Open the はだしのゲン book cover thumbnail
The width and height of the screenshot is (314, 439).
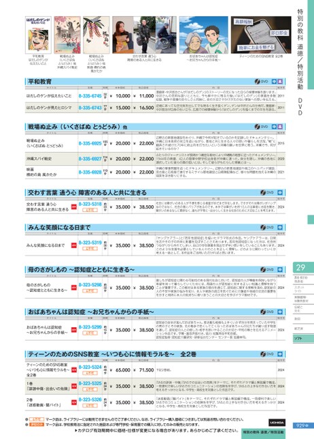pos(38,35)
